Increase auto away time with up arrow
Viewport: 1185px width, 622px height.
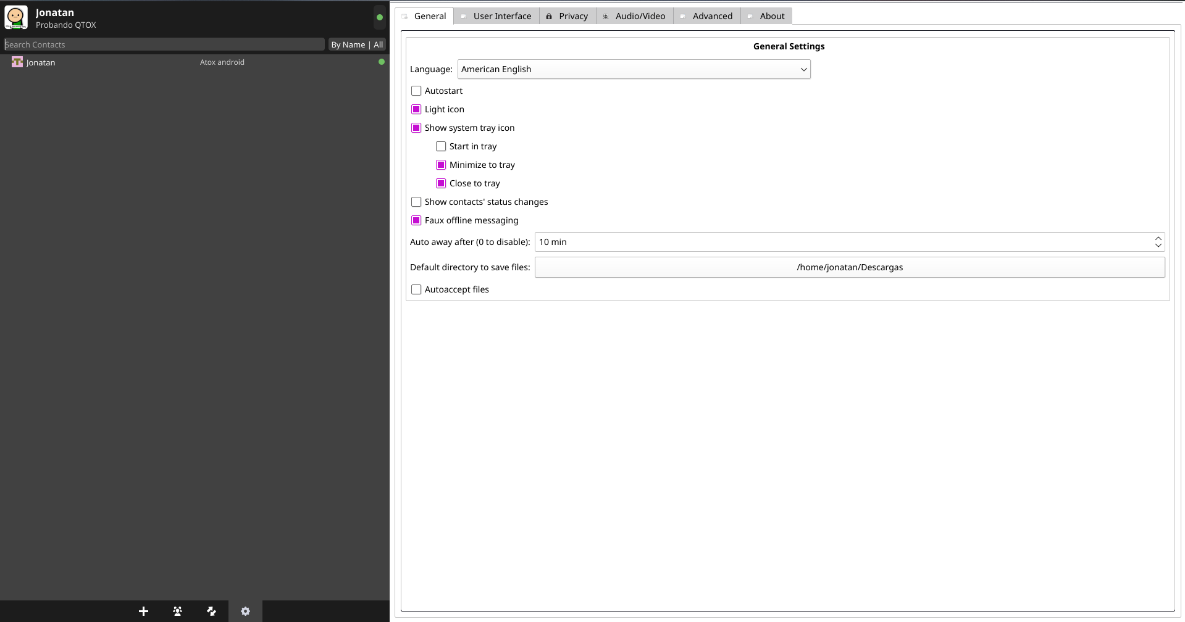tap(1158, 238)
